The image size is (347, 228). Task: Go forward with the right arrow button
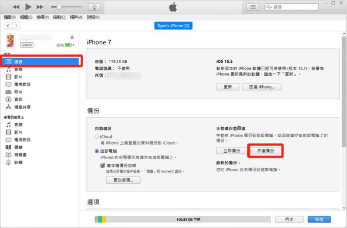pyautogui.click(x=16, y=26)
